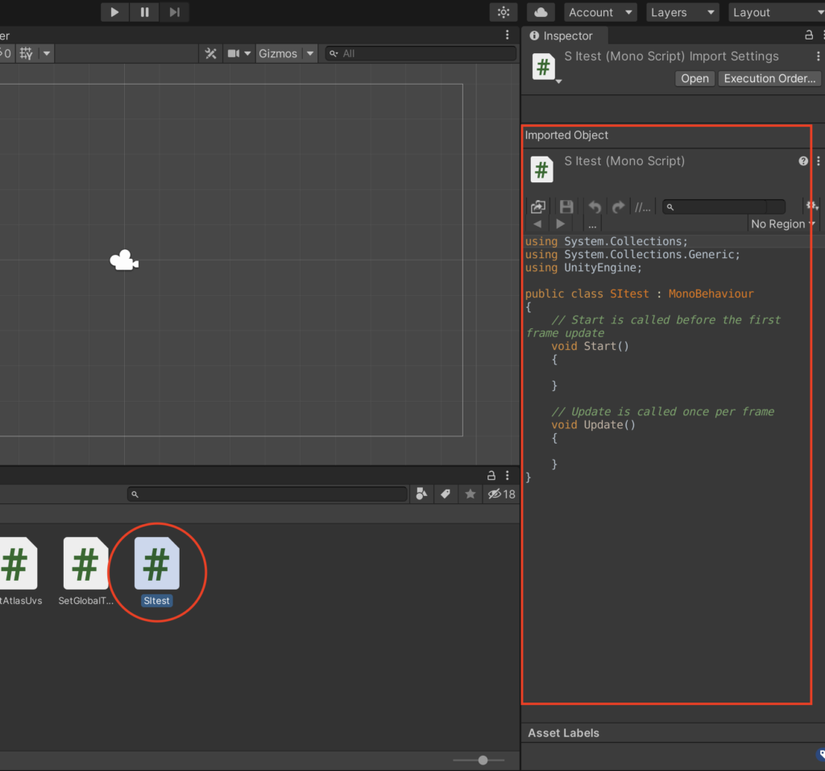Click the Execution Order button
This screenshot has height=771, width=825.
pos(768,78)
